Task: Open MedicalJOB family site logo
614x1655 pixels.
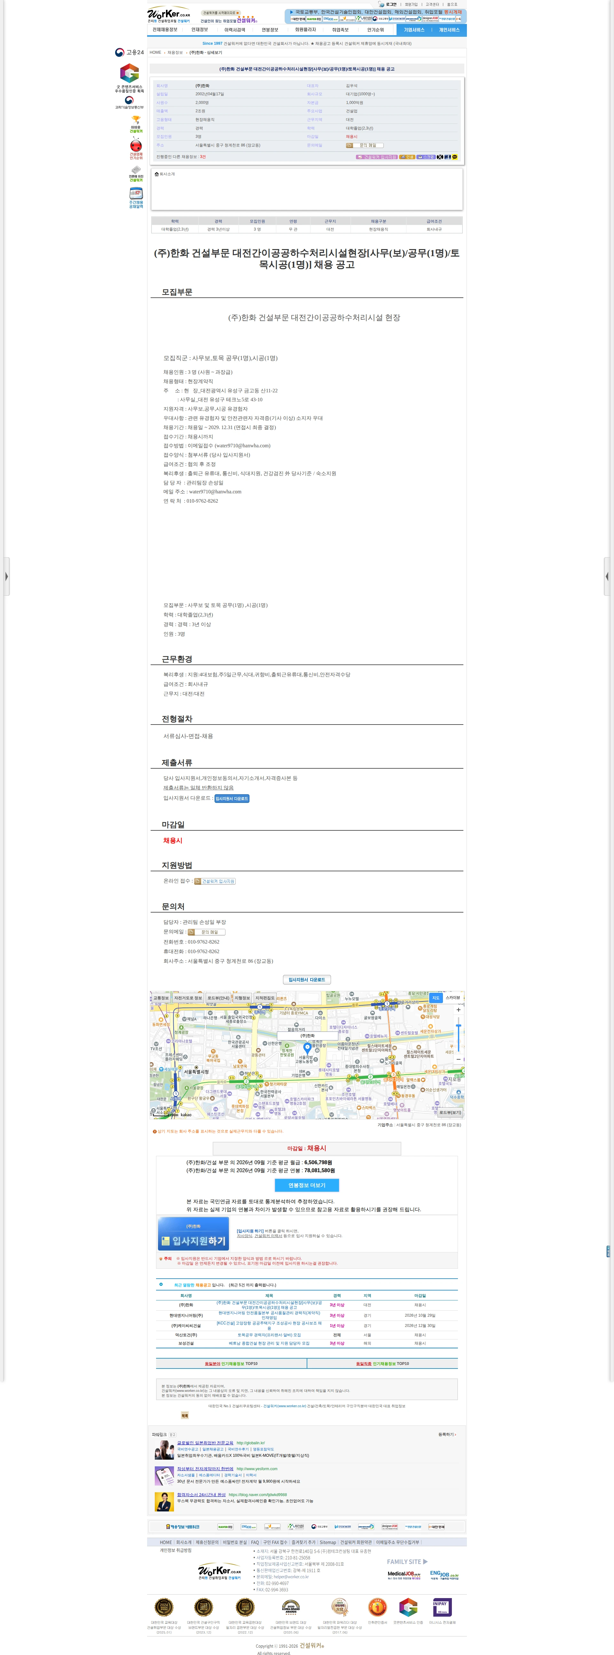Action: tap(404, 1575)
